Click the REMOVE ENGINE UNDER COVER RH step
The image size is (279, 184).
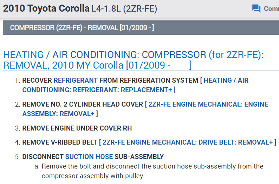tap(77, 128)
